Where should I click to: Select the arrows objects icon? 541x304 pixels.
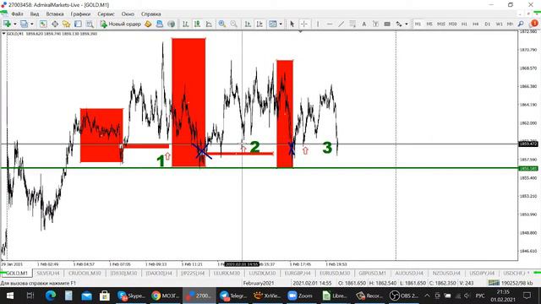[399, 24]
